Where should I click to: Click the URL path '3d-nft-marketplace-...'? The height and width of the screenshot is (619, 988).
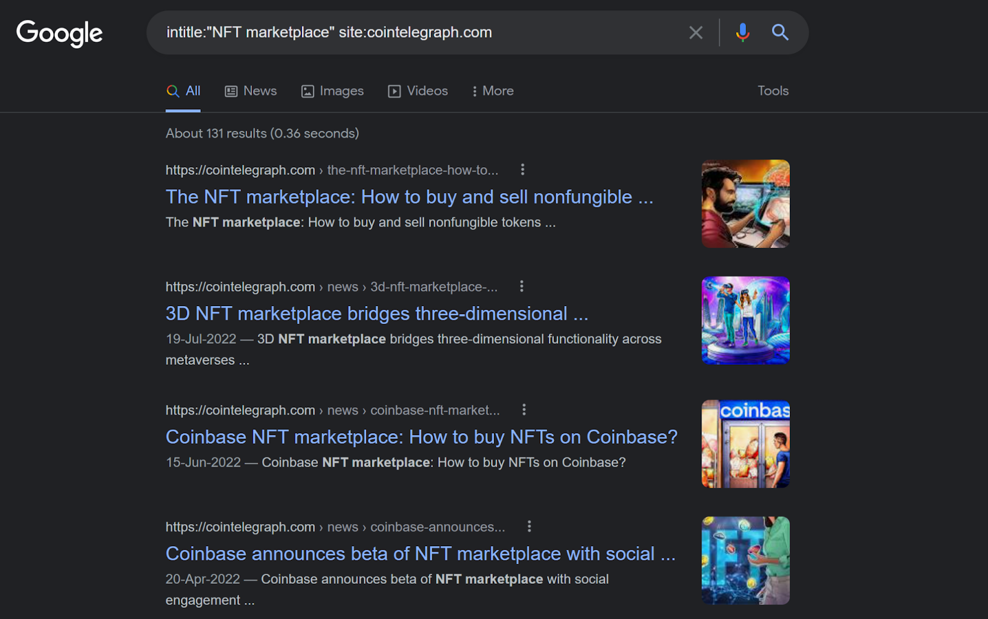[x=434, y=287]
